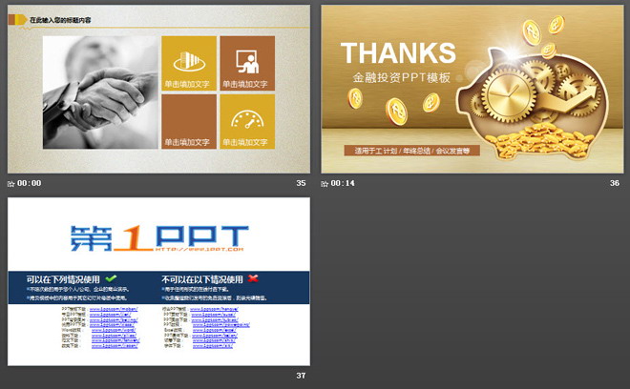This screenshot has width=630, height=389.
Task: Click the slide number 36 label
Action: point(615,183)
